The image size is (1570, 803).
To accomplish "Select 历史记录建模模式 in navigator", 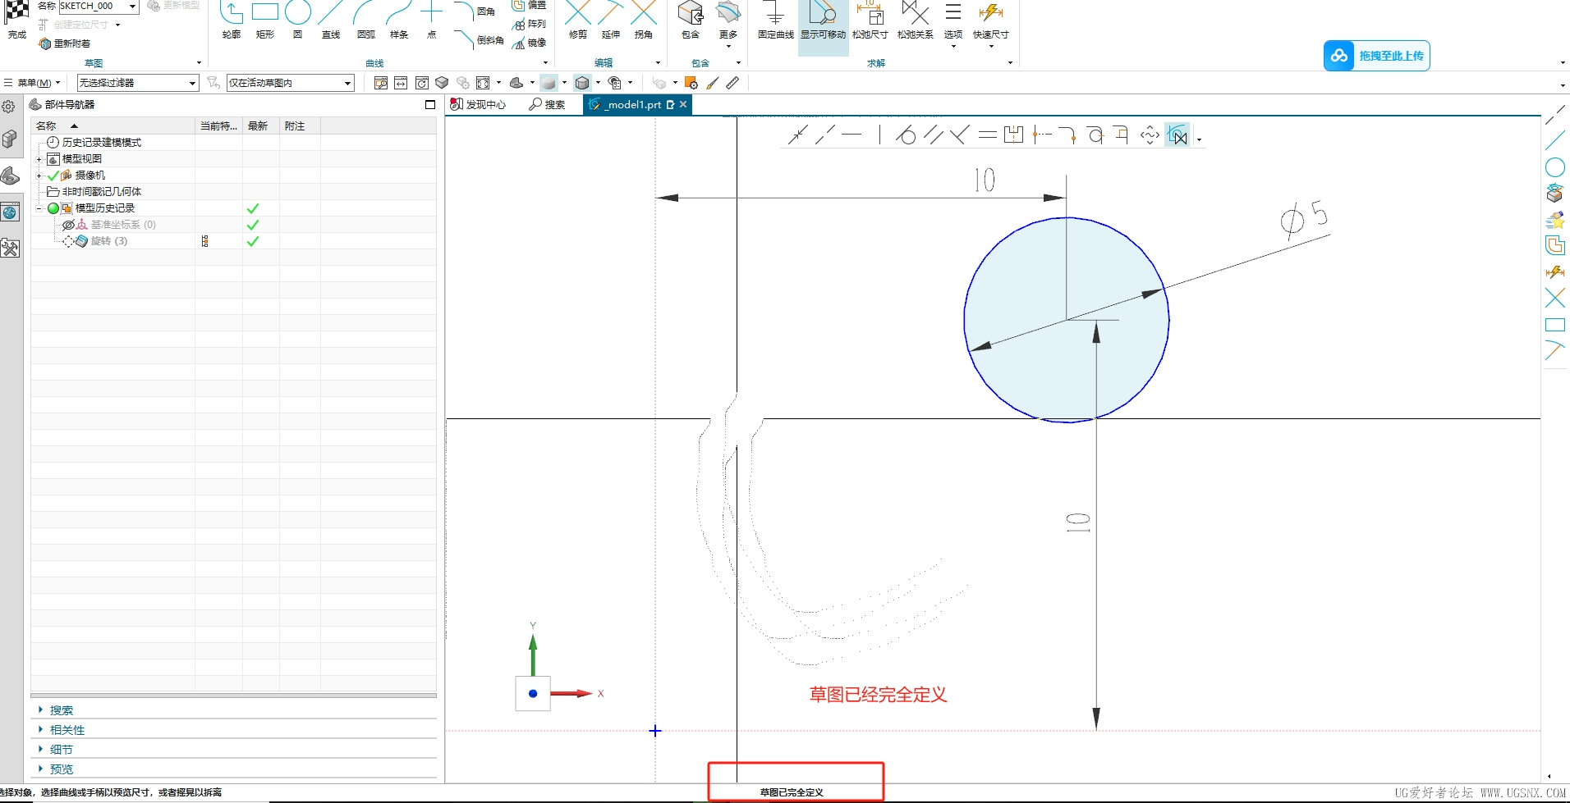I will coord(101,143).
